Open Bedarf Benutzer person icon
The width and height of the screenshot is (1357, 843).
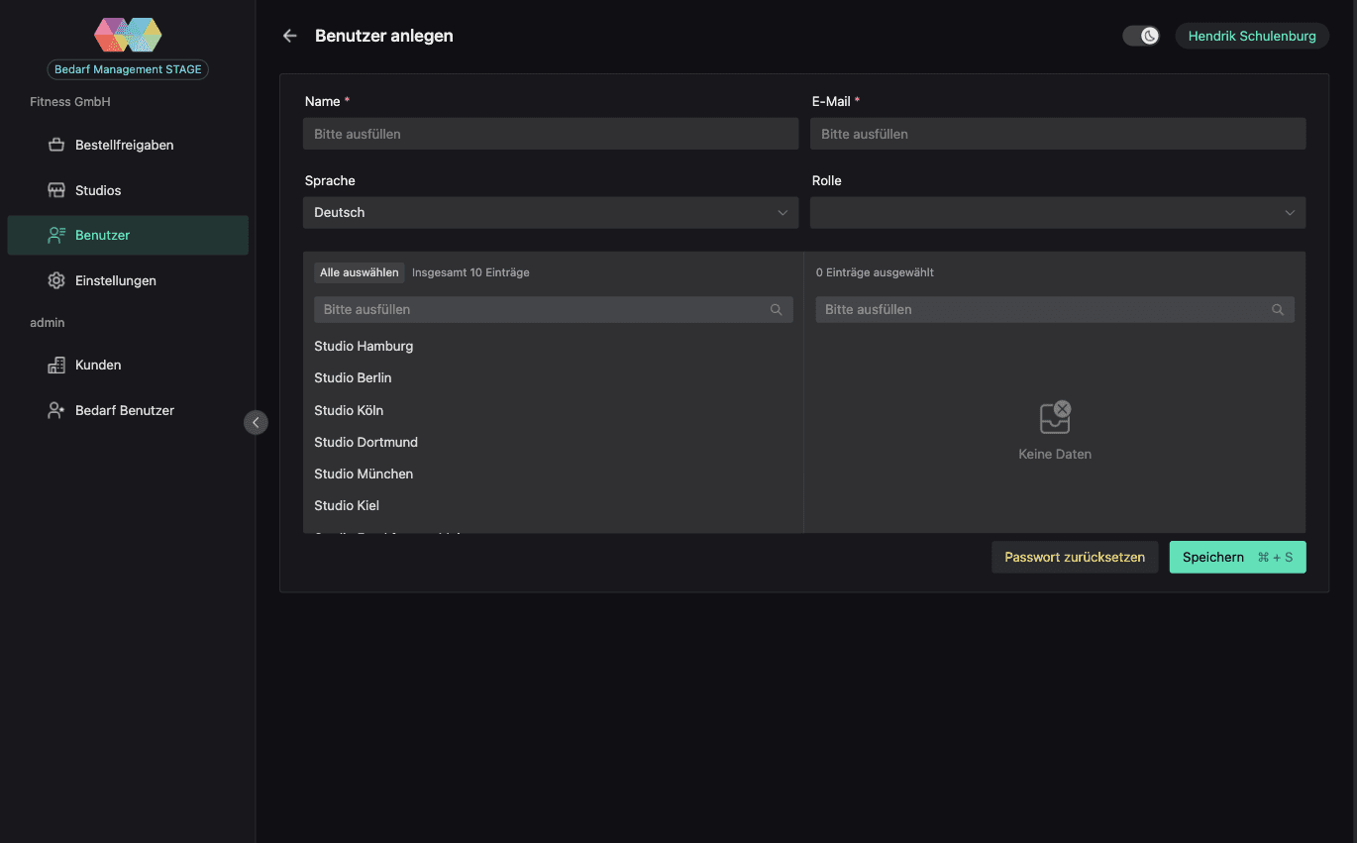click(x=56, y=410)
